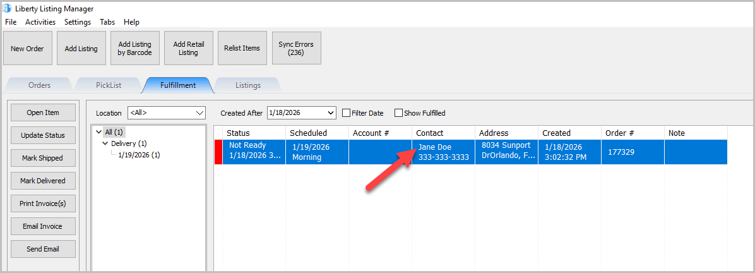Sort by the Status column header
Viewport: 755px width, 273px height.
[x=254, y=133]
